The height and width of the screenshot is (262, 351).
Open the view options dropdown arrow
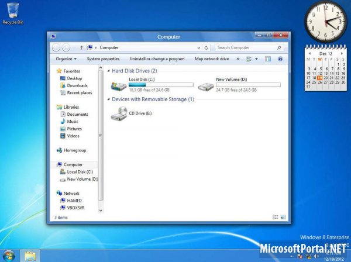point(256,59)
